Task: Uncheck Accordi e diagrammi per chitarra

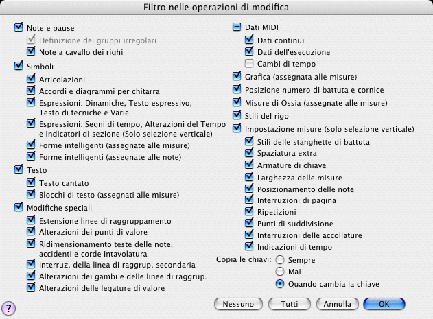Action: [x=31, y=91]
